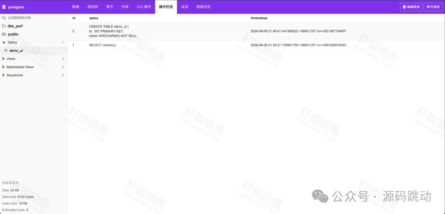Open the SQL操作 tab
Viewport: 445px width, 214px height.
point(144,7)
